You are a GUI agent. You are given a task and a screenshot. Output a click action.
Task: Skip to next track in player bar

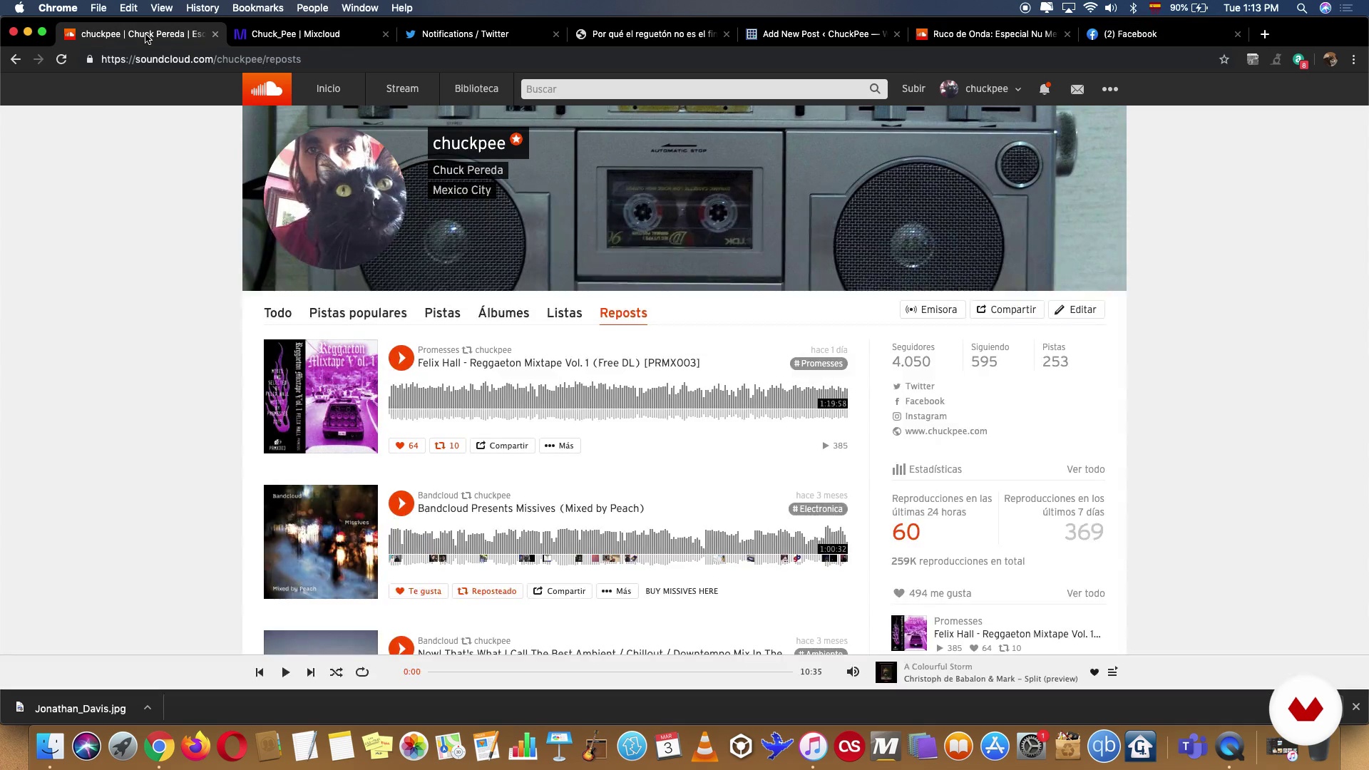click(x=311, y=672)
